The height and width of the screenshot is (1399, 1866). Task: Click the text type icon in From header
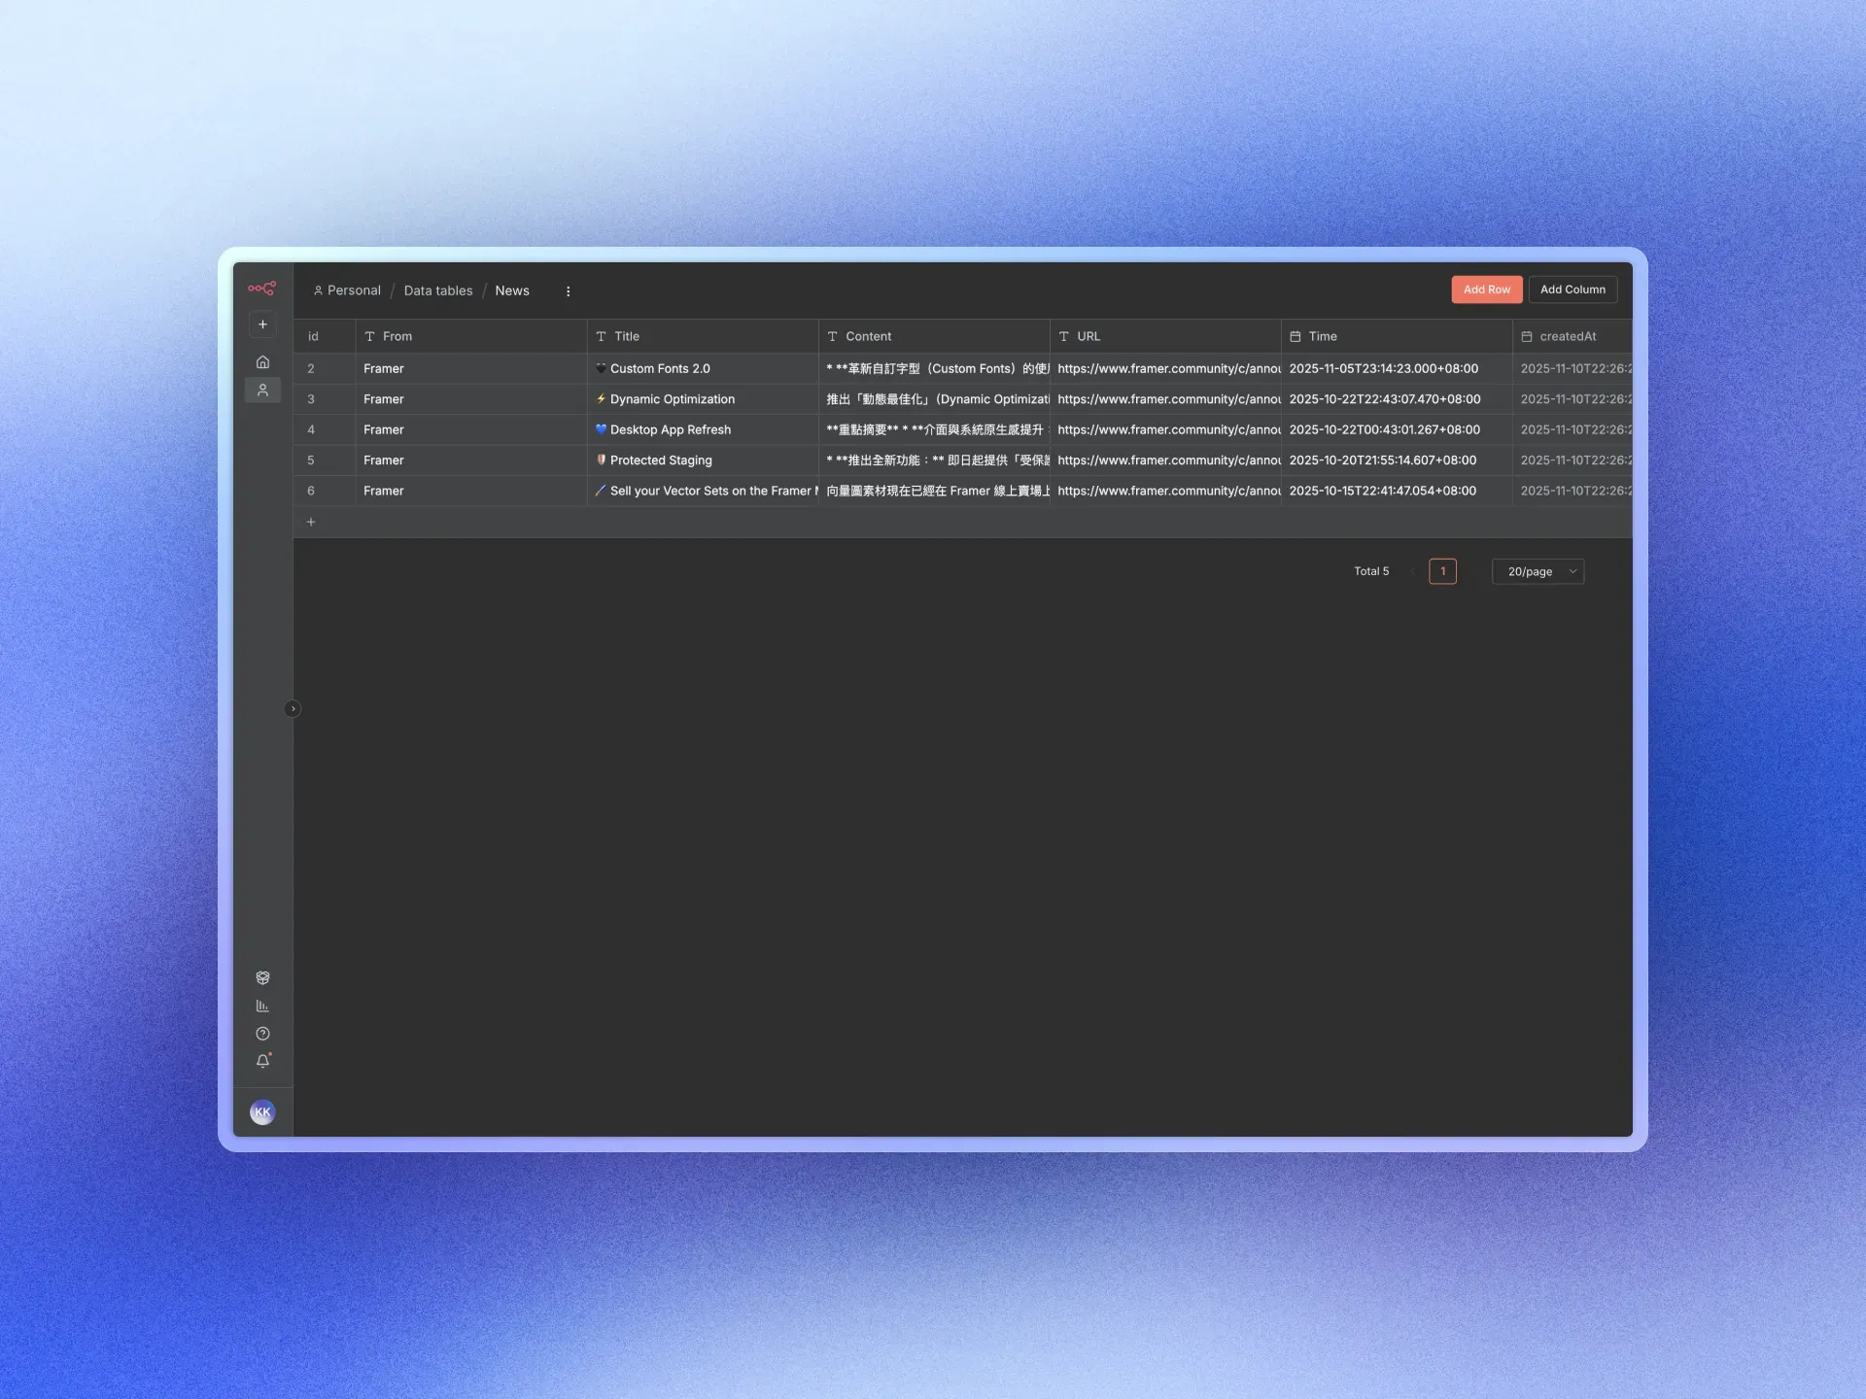tap(369, 336)
